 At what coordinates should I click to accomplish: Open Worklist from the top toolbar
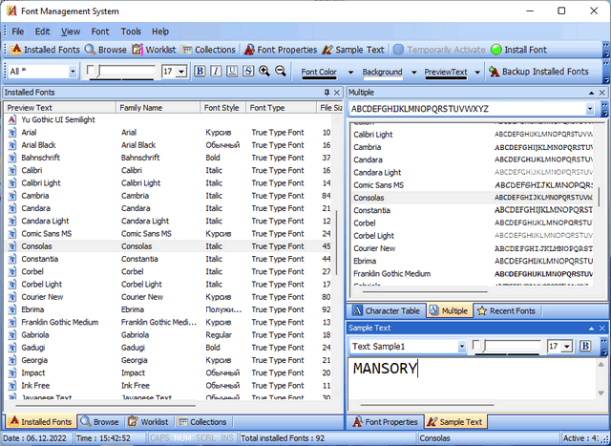(154, 50)
